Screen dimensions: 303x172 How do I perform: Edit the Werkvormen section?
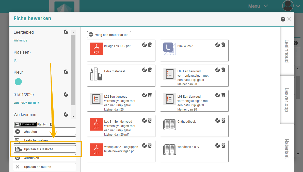(x=66, y=114)
